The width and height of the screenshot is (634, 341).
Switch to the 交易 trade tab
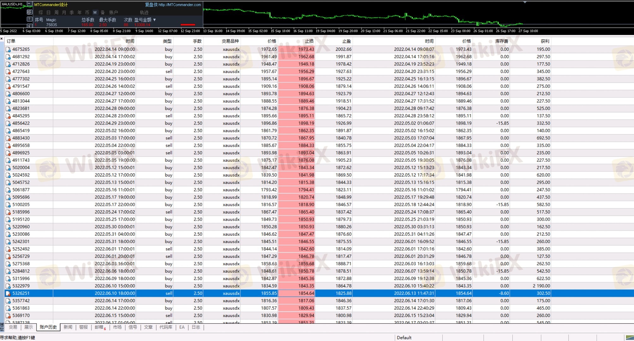click(x=13, y=327)
